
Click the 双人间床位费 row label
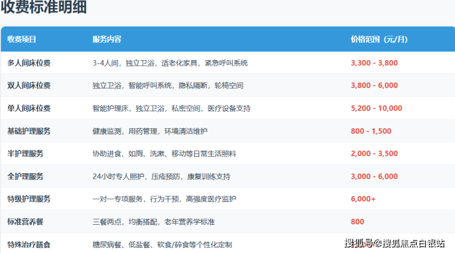[29, 85]
